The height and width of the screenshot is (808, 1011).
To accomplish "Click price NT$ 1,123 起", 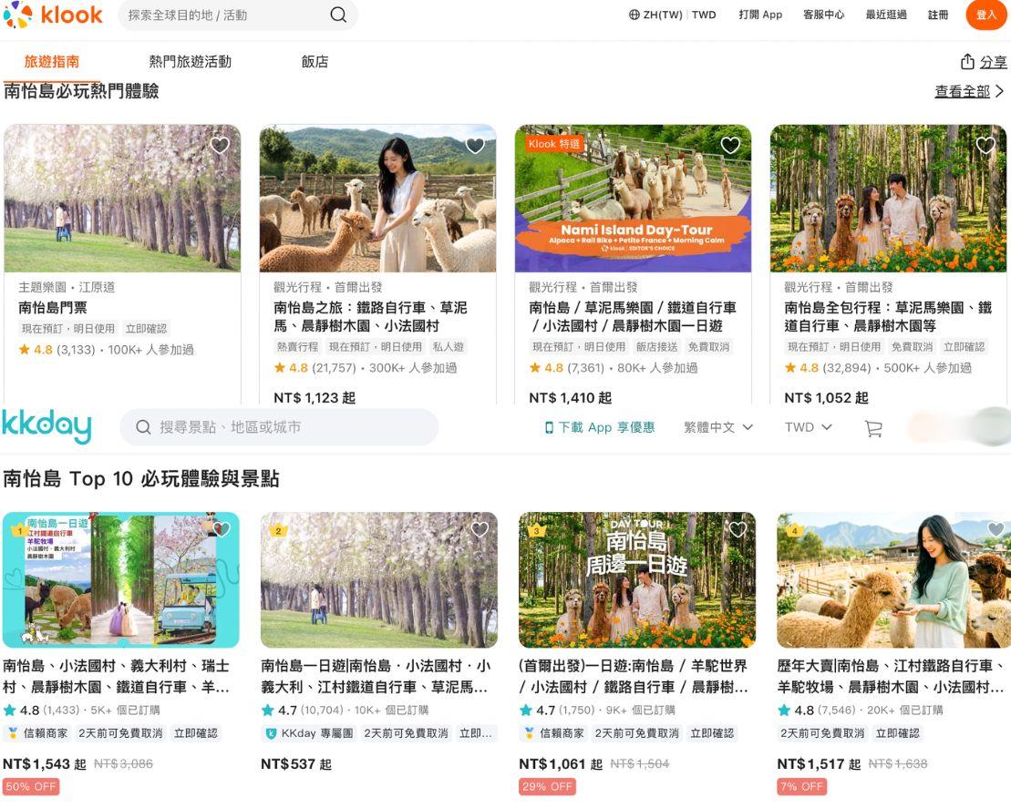I will click(x=314, y=397).
